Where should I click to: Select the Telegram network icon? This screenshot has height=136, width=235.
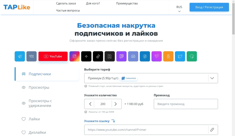pos(20,56)
